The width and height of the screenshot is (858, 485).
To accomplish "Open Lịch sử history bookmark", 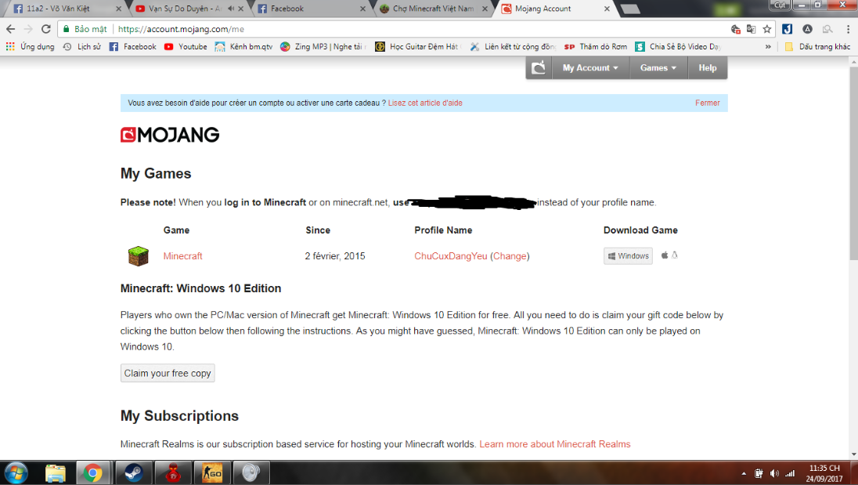I will 82,46.
